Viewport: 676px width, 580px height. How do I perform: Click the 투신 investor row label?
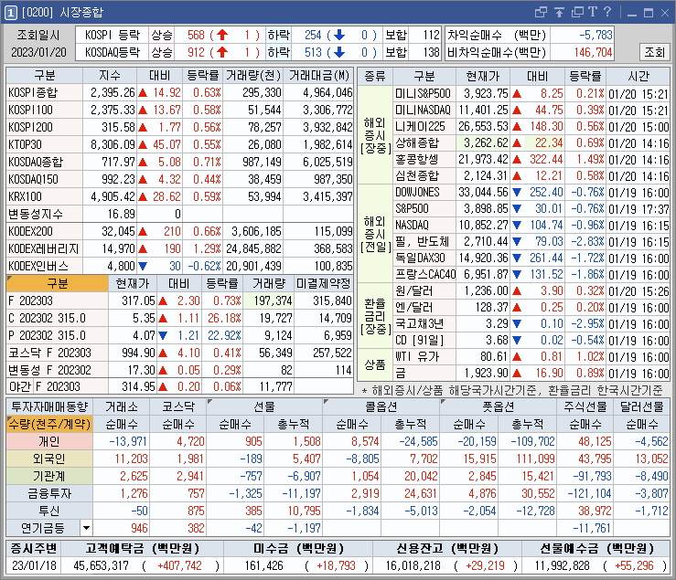pyautogui.click(x=49, y=511)
